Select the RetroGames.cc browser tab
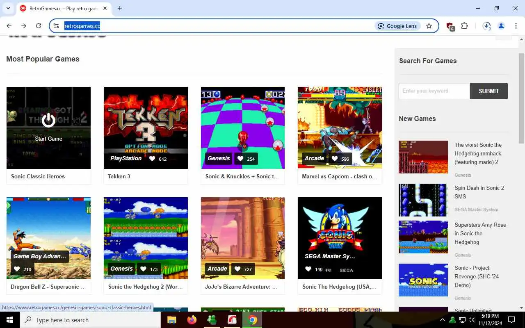This screenshot has height=328, width=525. pos(64,8)
